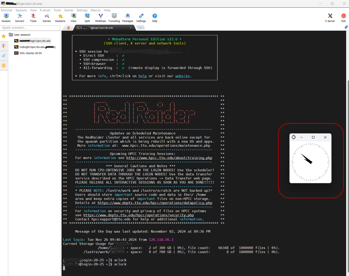This screenshot has height=276, width=349.
Task: Open a new tab button
Action: (141, 28)
